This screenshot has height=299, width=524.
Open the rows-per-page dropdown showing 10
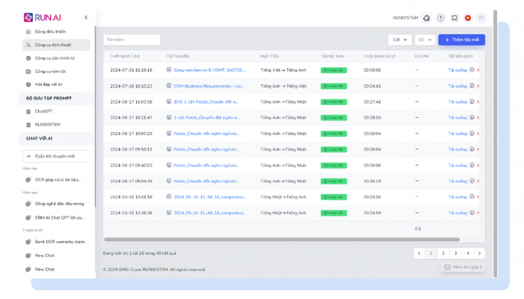pyautogui.click(x=424, y=40)
